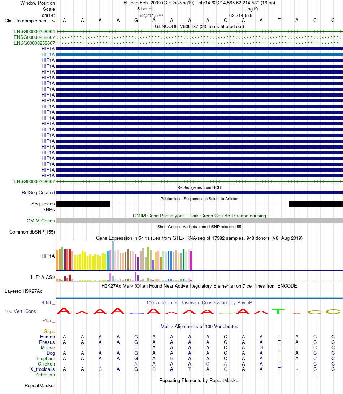Click the Elephant alignment row label
Viewport: 343px width, 394px height.
pos(45,359)
